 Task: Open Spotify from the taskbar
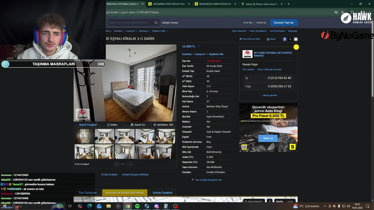[137, 206]
